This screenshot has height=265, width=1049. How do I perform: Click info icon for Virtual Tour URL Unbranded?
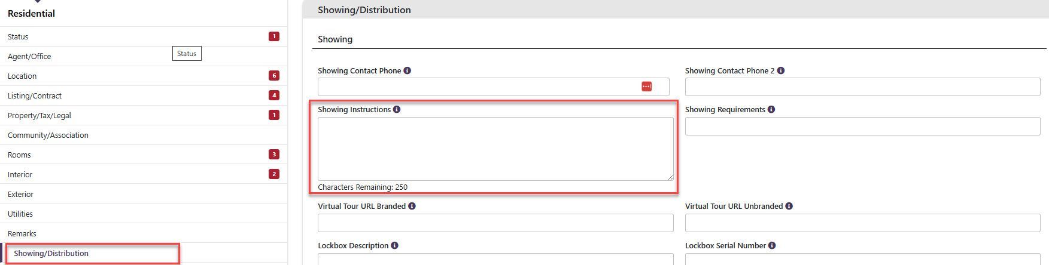[789, 206]
